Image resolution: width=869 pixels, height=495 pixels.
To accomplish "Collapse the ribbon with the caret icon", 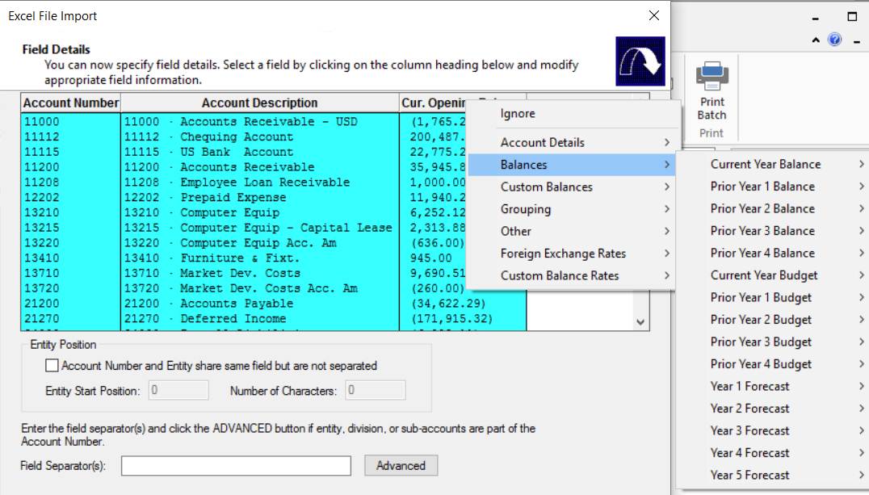I will pos(817,40).
